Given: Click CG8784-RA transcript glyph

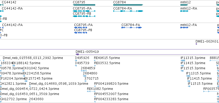Looking at the screenshot, I should tap(128, 11).
